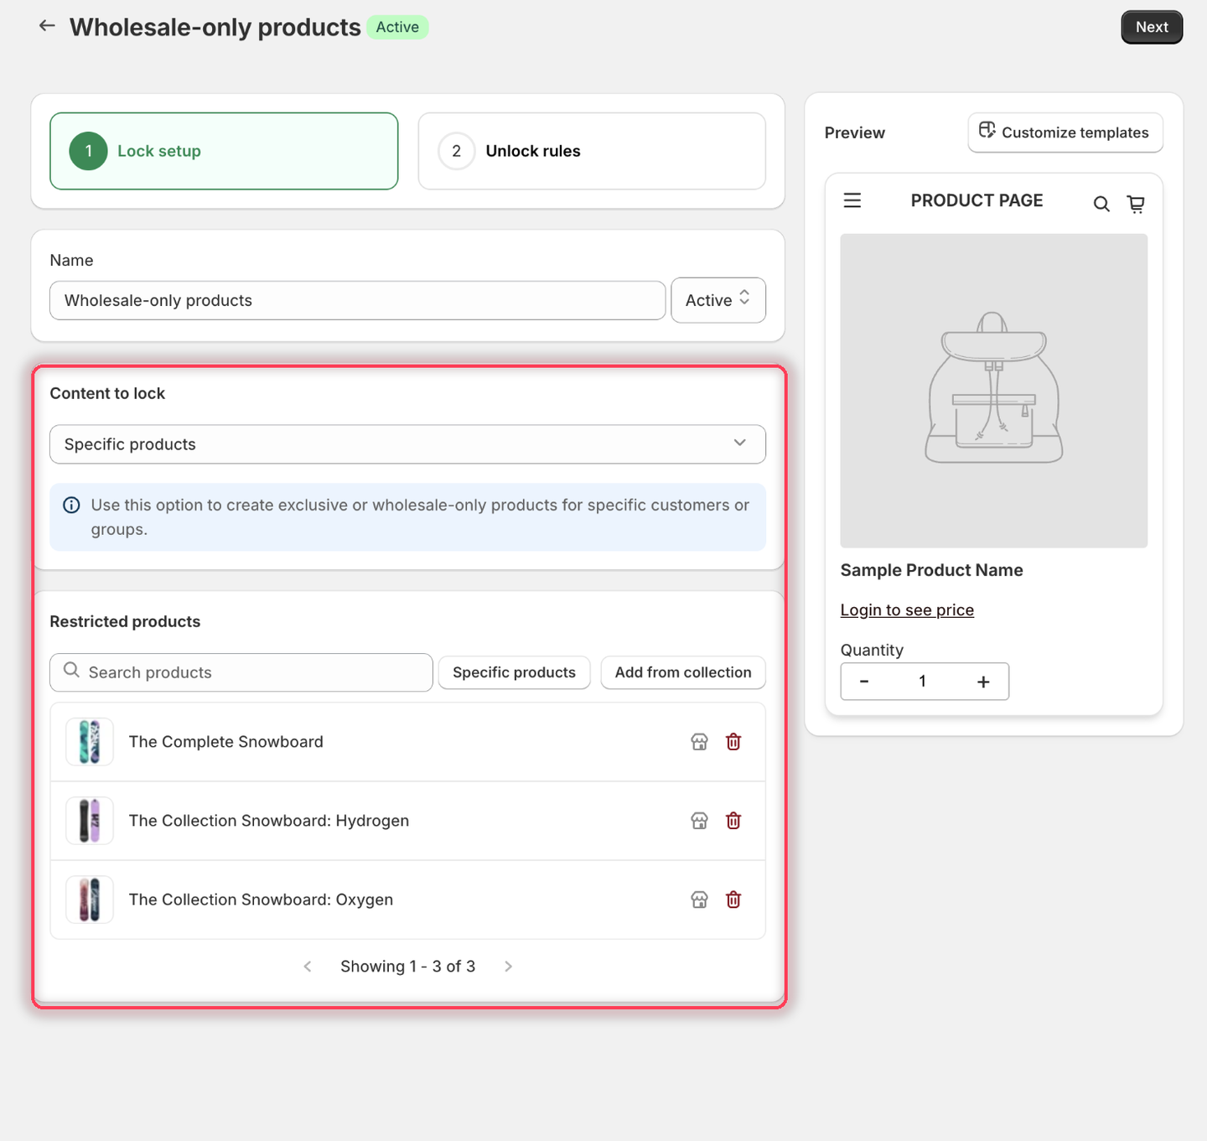This screenshot has width=1207, height=1141.
Task: Open Customize templates
Action: pyautogui.click(x=1065, y=132)
